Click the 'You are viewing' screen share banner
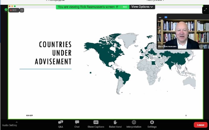This screenshot has height=130, width=209. 86,7
